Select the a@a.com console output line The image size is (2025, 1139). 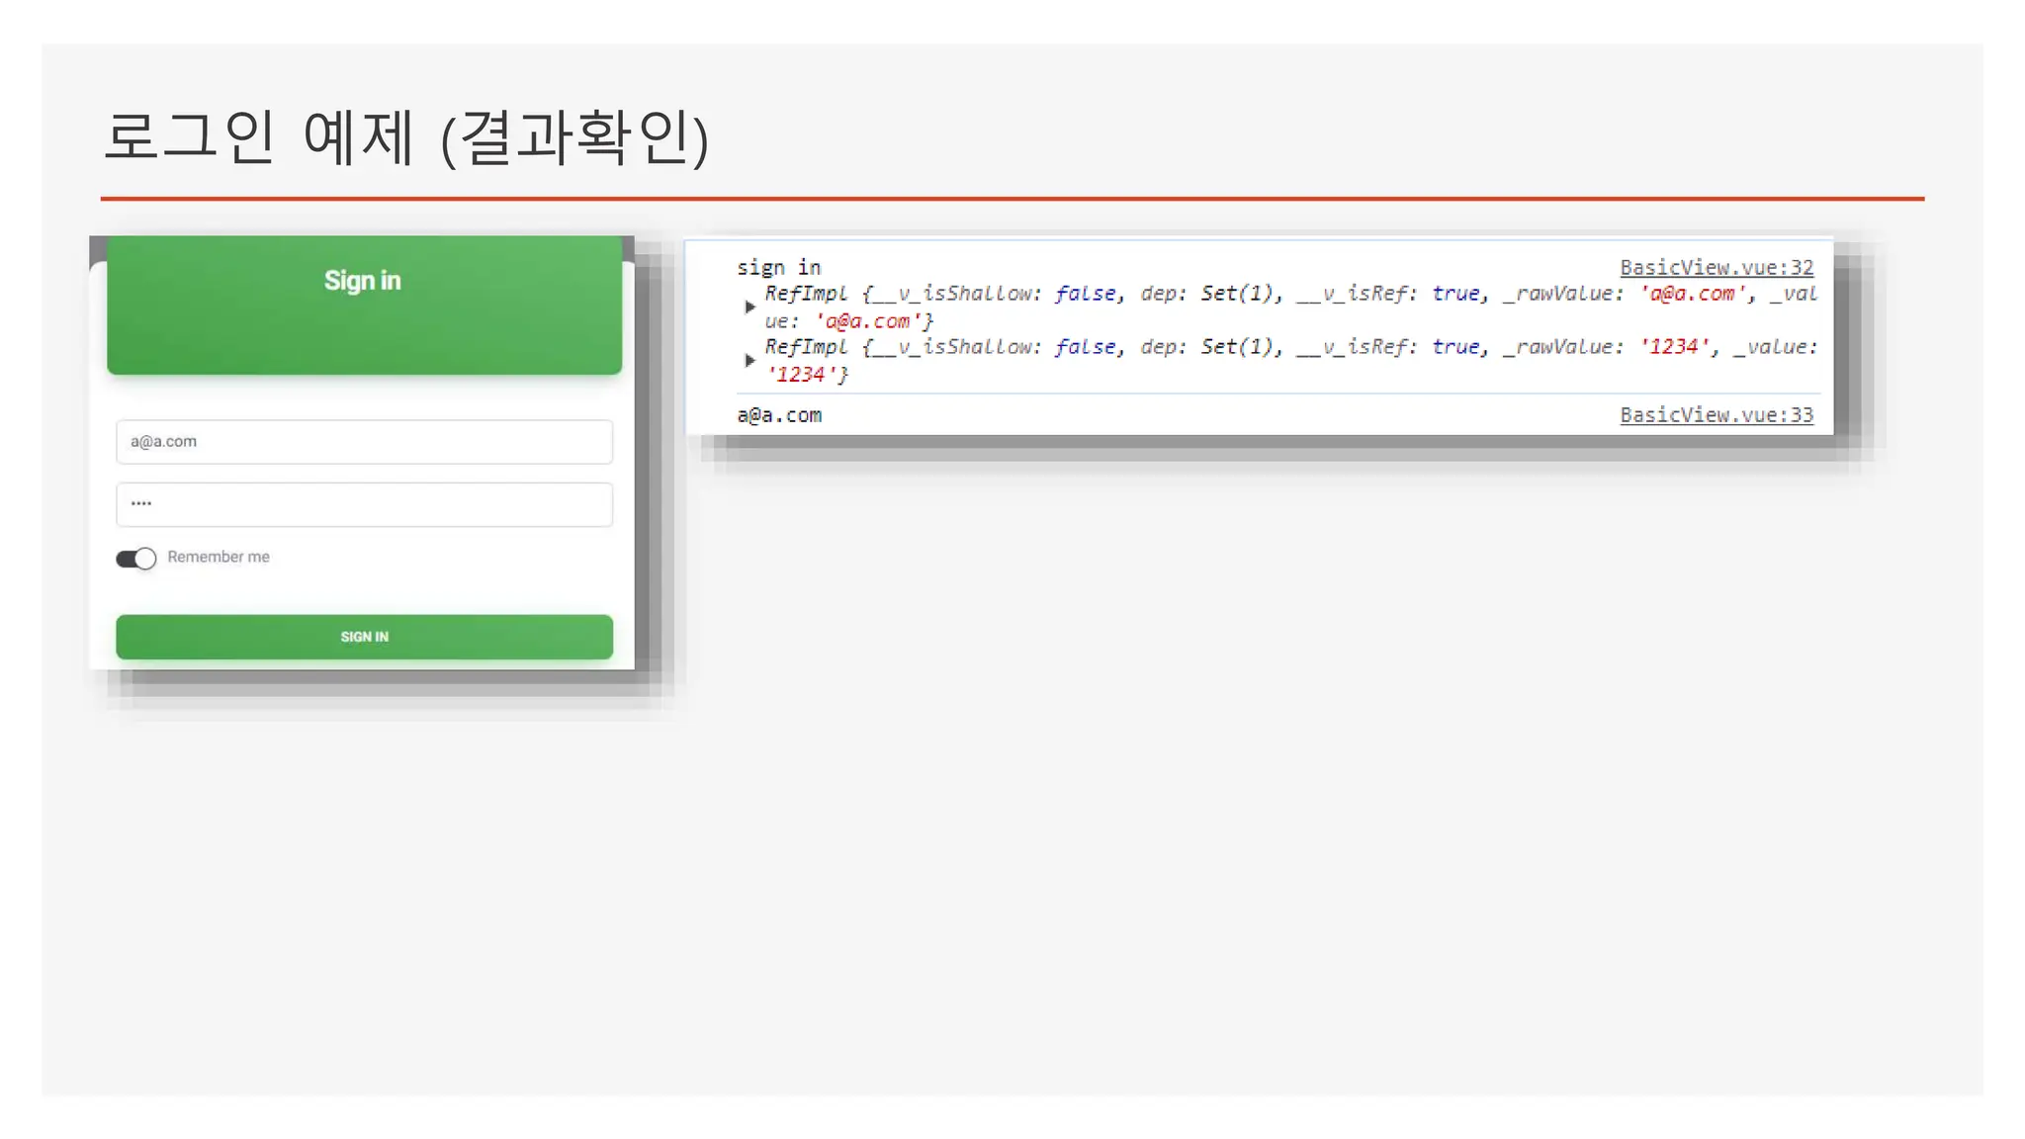779,415
